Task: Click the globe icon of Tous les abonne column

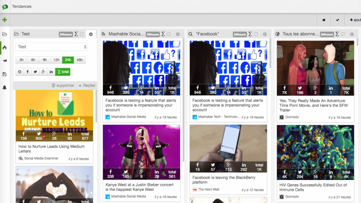Action: (x=278, y=34)
